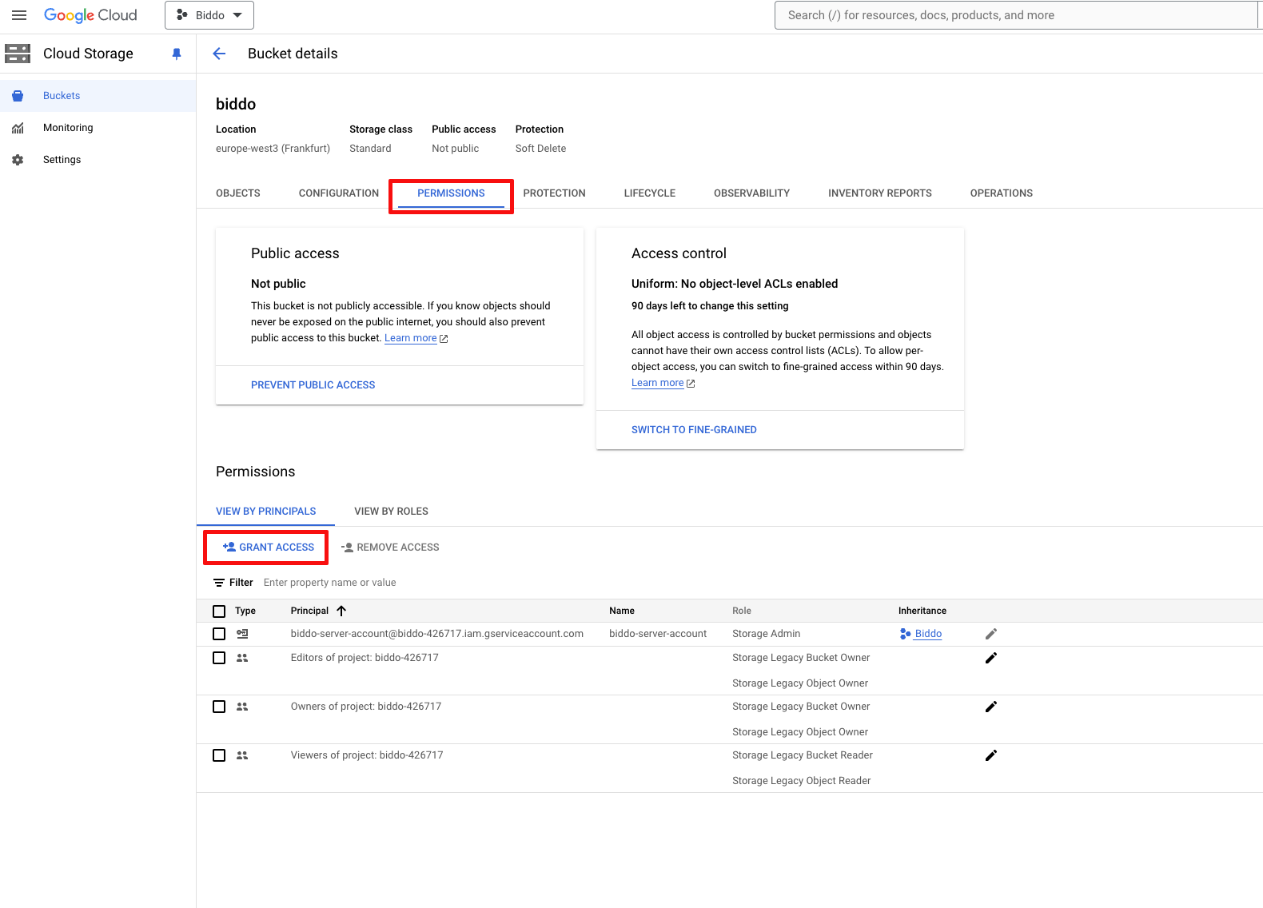The width and height of the screenshot is (1263, 908).
Task: Open the Biddo project selector dropdown
Action: coord(209,15)
